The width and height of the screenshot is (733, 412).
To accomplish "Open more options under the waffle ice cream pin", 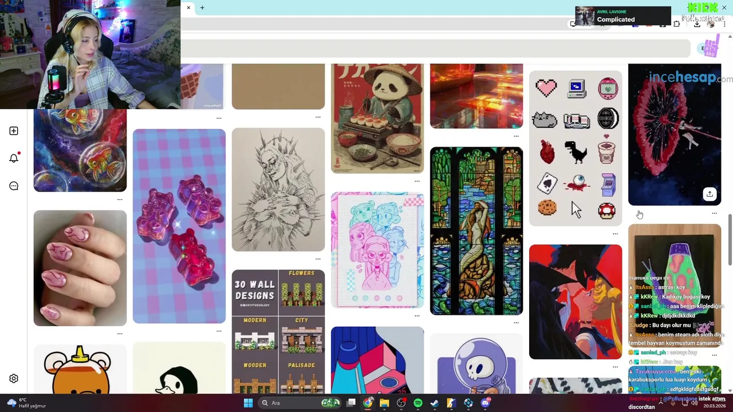I will point(219,118).
